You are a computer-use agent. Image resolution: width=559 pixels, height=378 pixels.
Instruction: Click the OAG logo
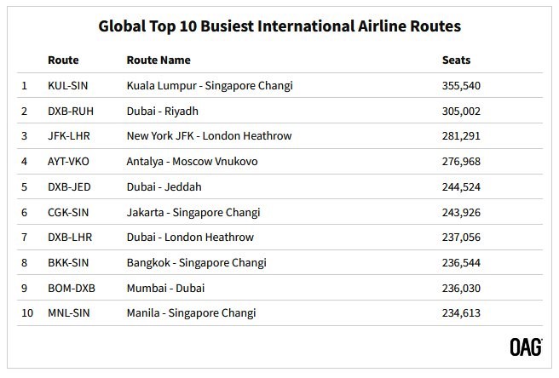[526, 347]
